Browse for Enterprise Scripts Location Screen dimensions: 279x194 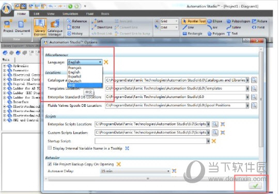coord(215,124)
